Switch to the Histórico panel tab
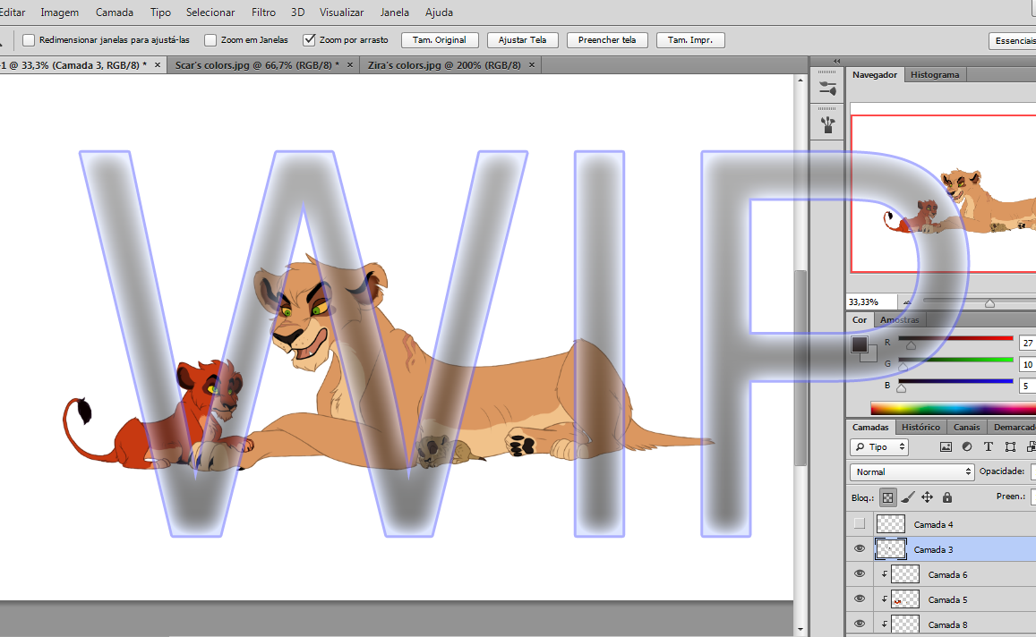The width and height of the screenshot is (1036, 637). coord(921,427)
